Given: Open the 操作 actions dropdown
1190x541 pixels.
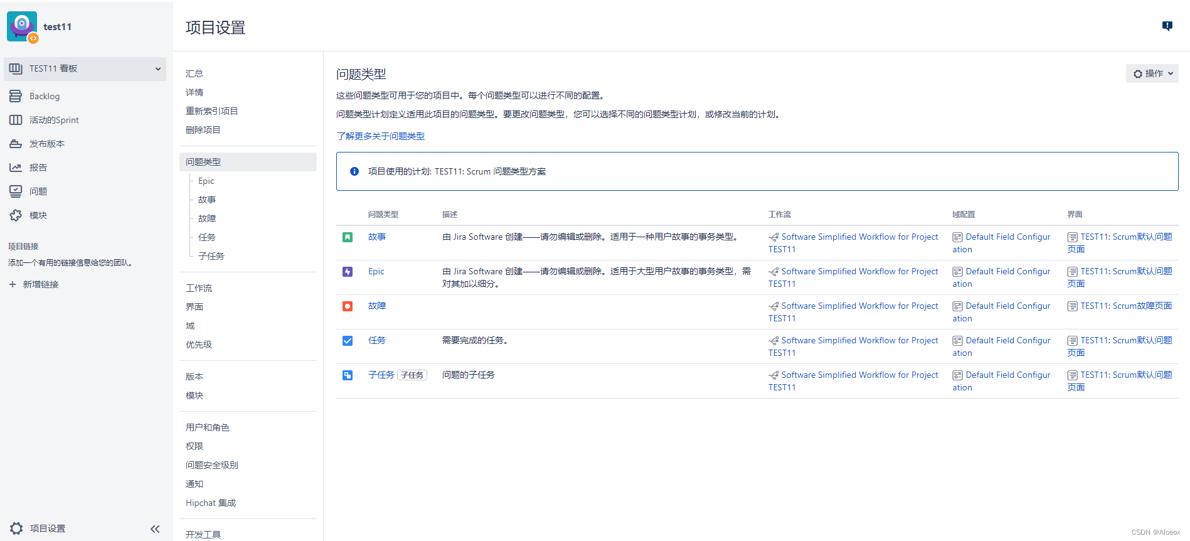Looking at the screenshot, I should 1152,73.
